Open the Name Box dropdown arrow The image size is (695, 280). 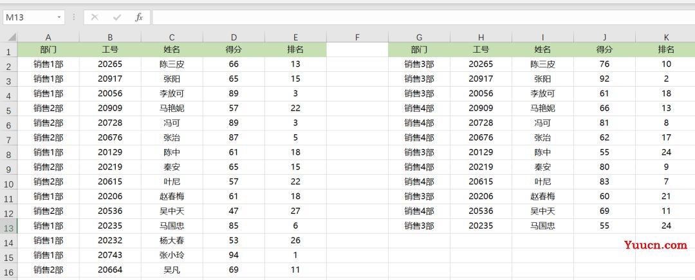tap(59, 17)
